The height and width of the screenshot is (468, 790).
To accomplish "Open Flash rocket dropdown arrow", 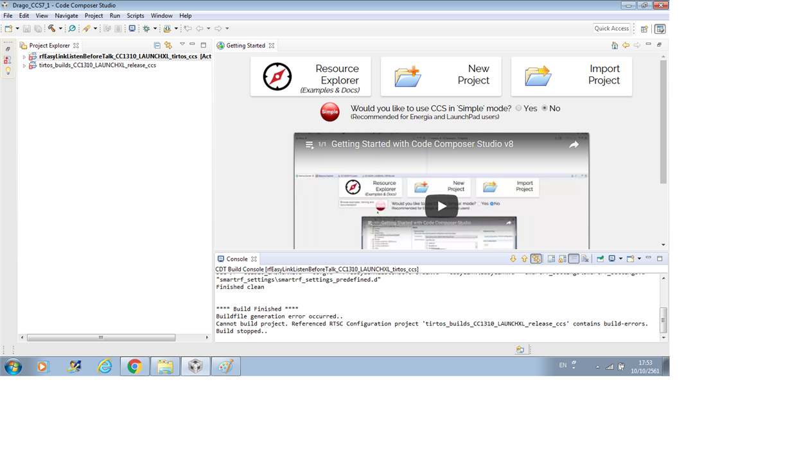I will tap(95, 28).
